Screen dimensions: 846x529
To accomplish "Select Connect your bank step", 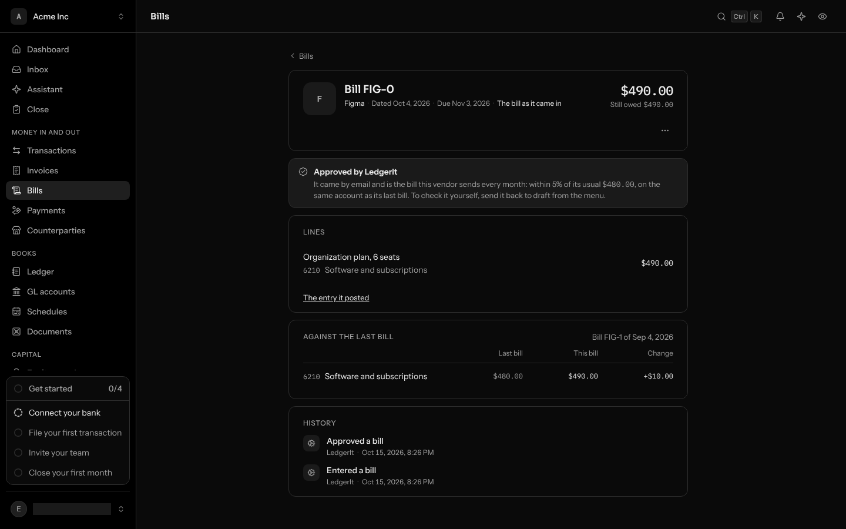I will (x=68, y=413).
